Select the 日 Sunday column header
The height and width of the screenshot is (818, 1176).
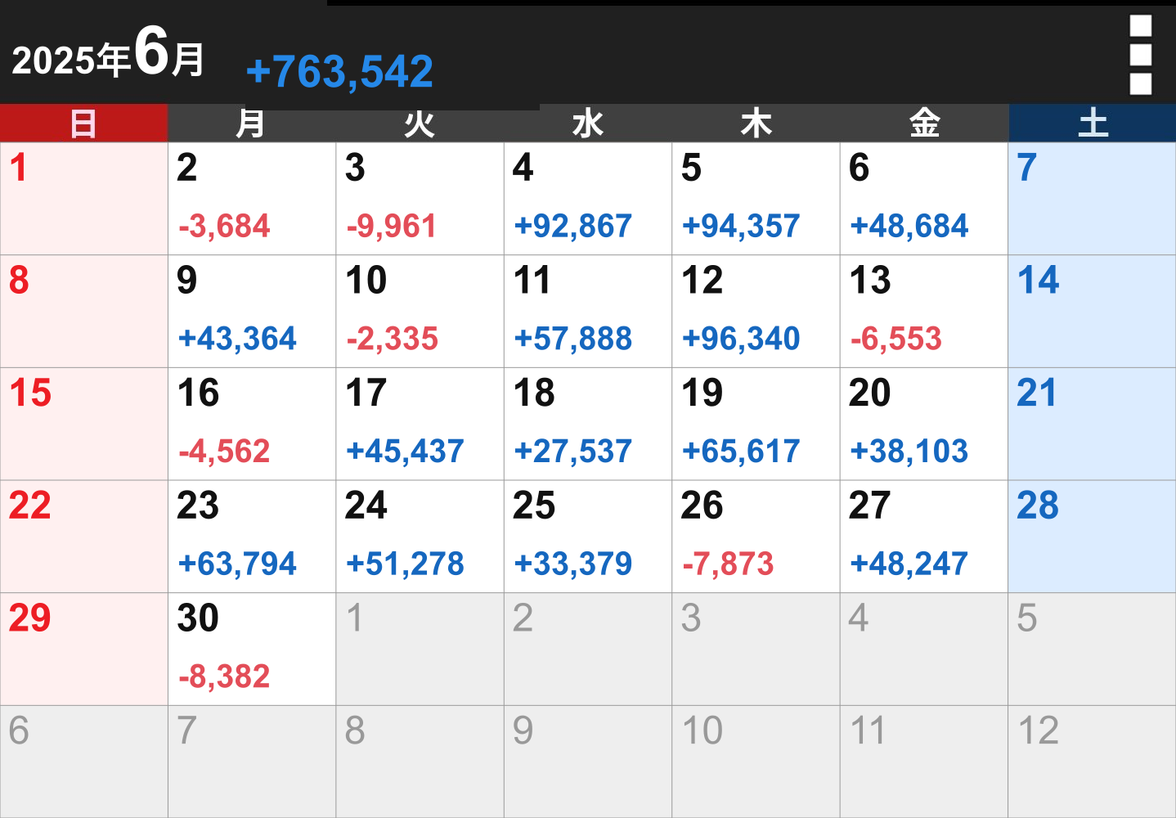click(x=83, y=124)
